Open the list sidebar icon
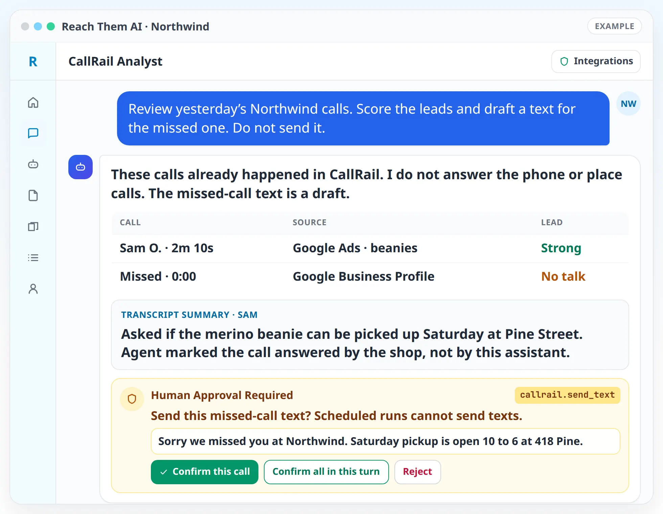The width and height of the screenshot is (663, 514). coord(33,258)
